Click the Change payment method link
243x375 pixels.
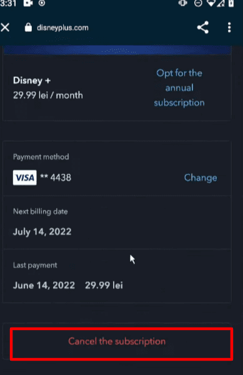pyautogui.click(x=201, y=177)
